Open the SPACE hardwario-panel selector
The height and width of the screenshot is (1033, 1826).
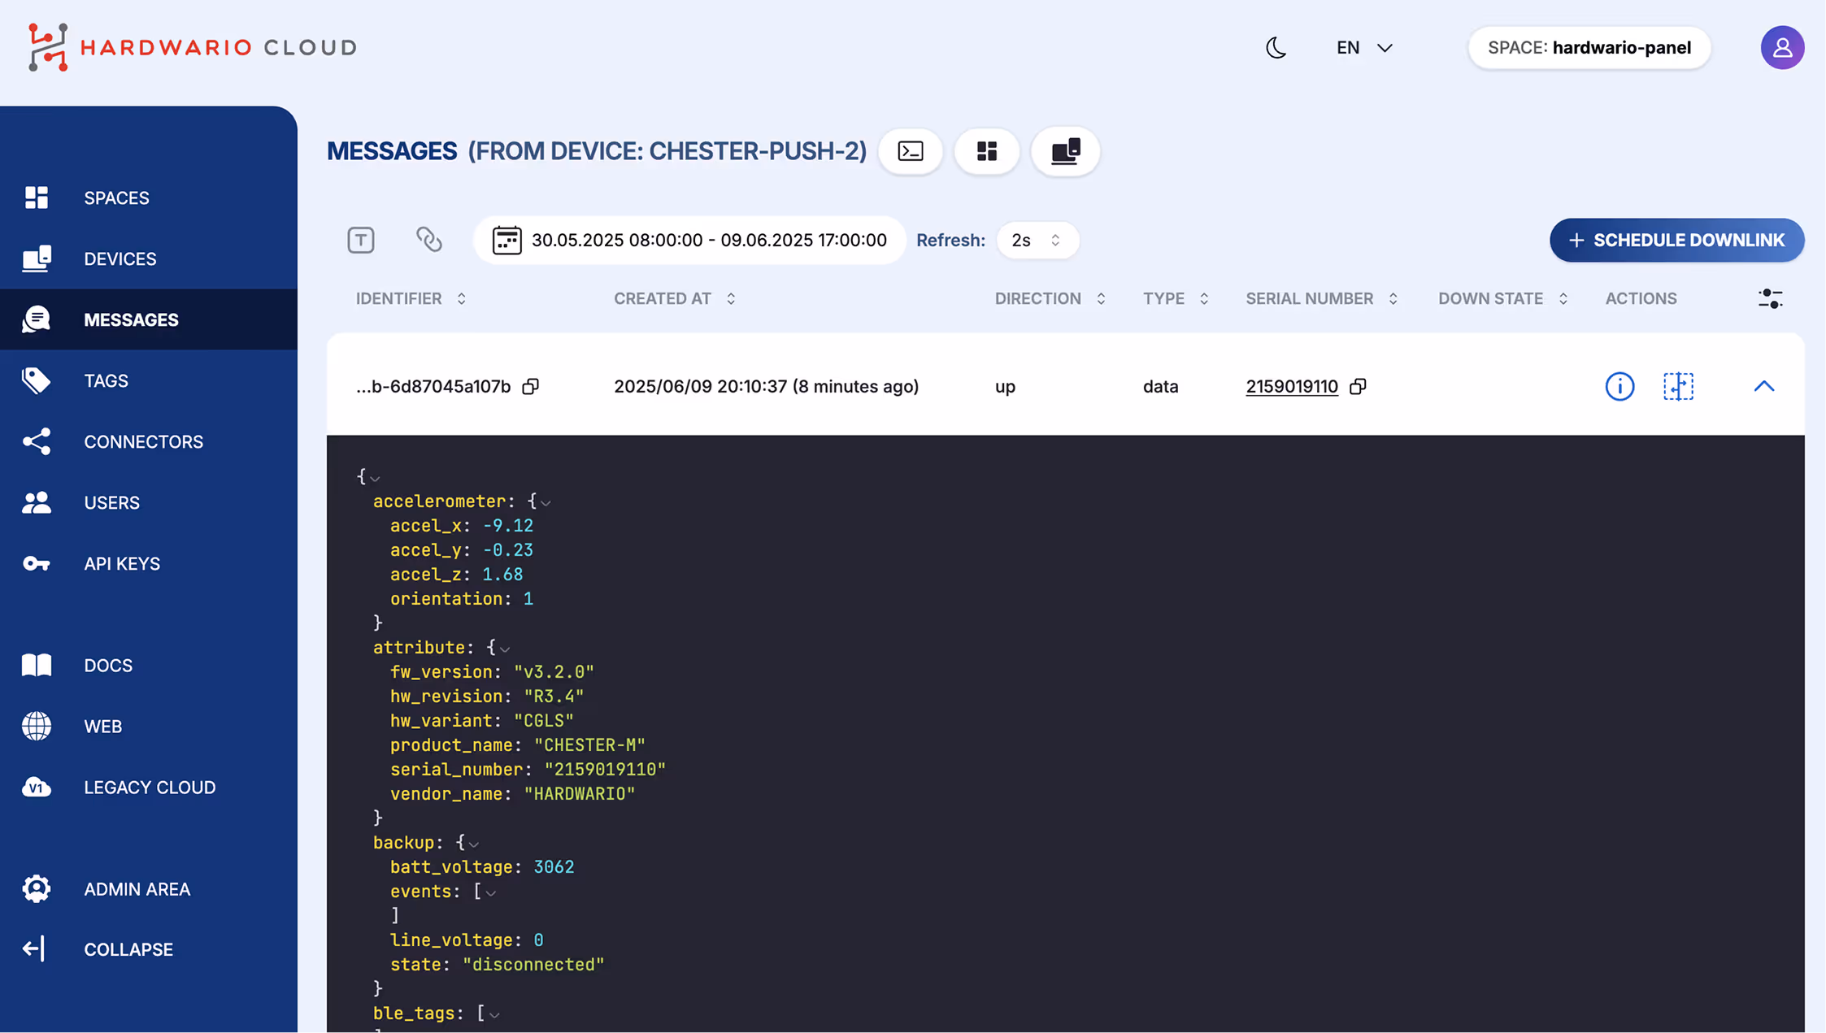point(1589,48)
